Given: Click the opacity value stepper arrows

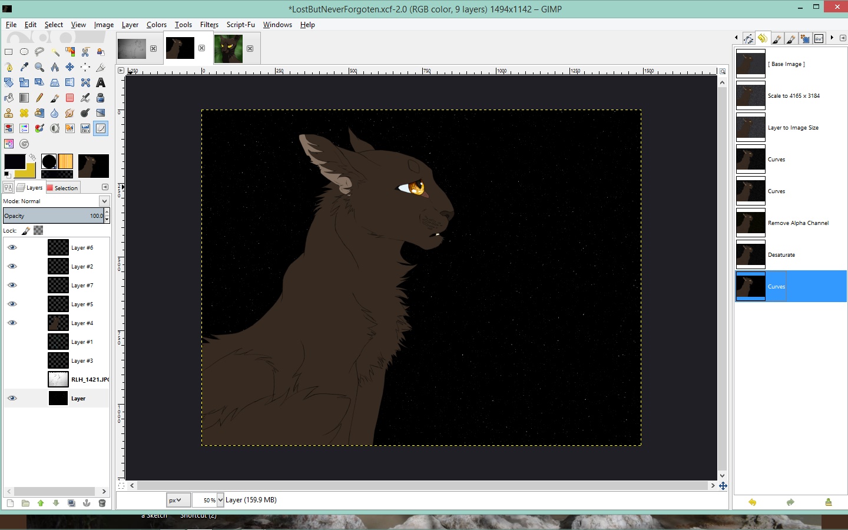Looking at the screenshot, I should pyautogui.click(x=107, y=216).
